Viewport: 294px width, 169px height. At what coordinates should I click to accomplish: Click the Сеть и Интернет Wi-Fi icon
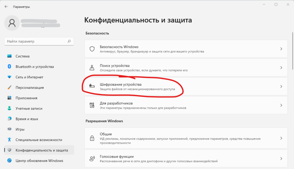click(x=9, y=77)
